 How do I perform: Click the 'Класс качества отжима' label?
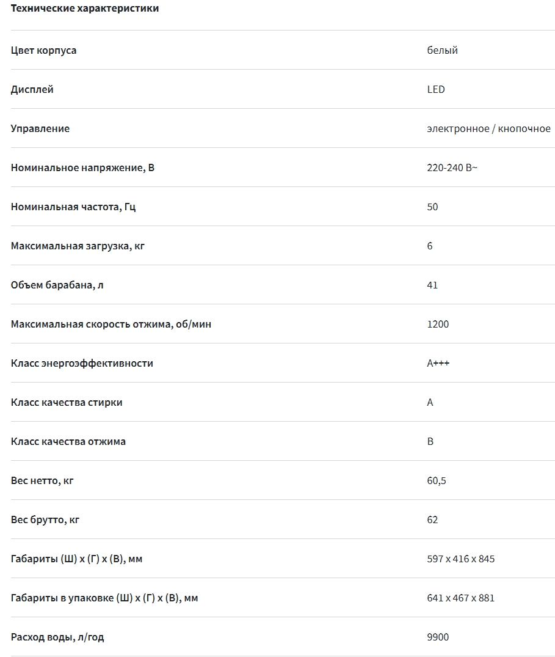(68, 441)
